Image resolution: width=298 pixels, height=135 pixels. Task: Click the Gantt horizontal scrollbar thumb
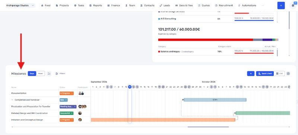(208, 127)
